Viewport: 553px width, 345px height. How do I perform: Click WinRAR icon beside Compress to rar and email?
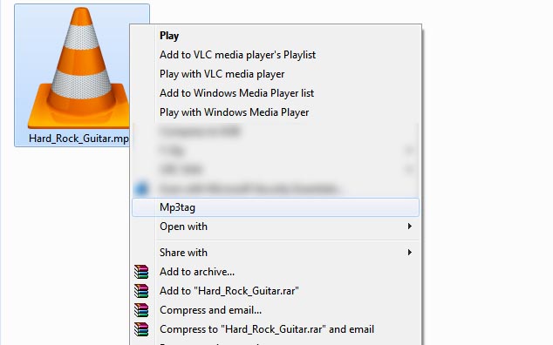pos(141,329)
